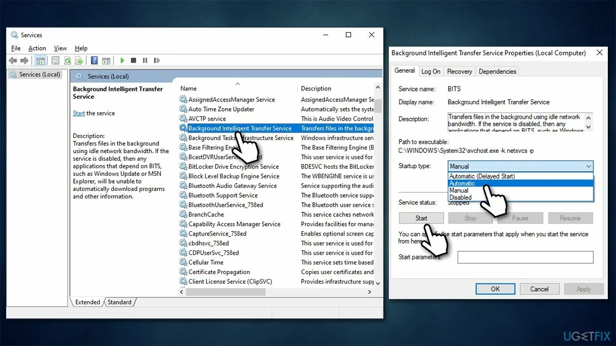Click the OK button
Viewport: 616px width, 346px height.
coord(495,289)
